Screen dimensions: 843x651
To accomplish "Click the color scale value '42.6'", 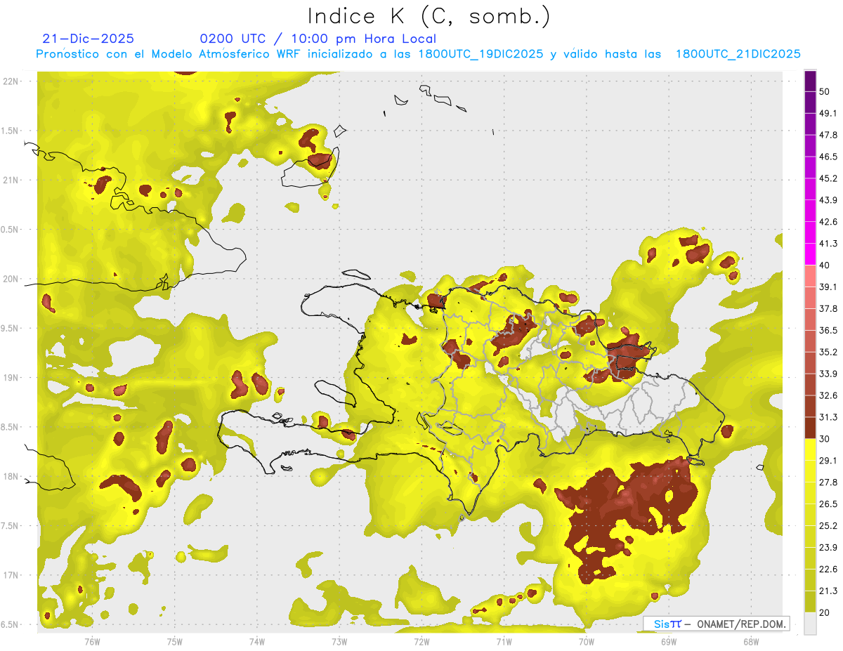I will coord(828,222).
